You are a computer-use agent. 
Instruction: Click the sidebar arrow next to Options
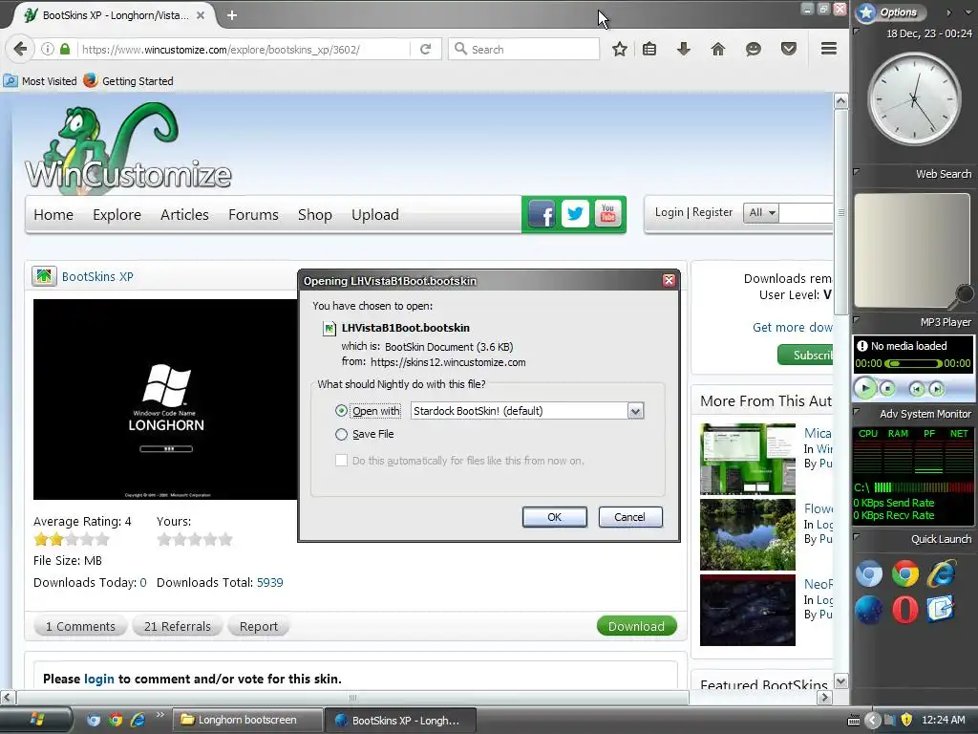click(948, 12)
